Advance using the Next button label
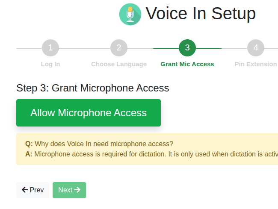Screen dimensions: 278x209 coord(65,190)
